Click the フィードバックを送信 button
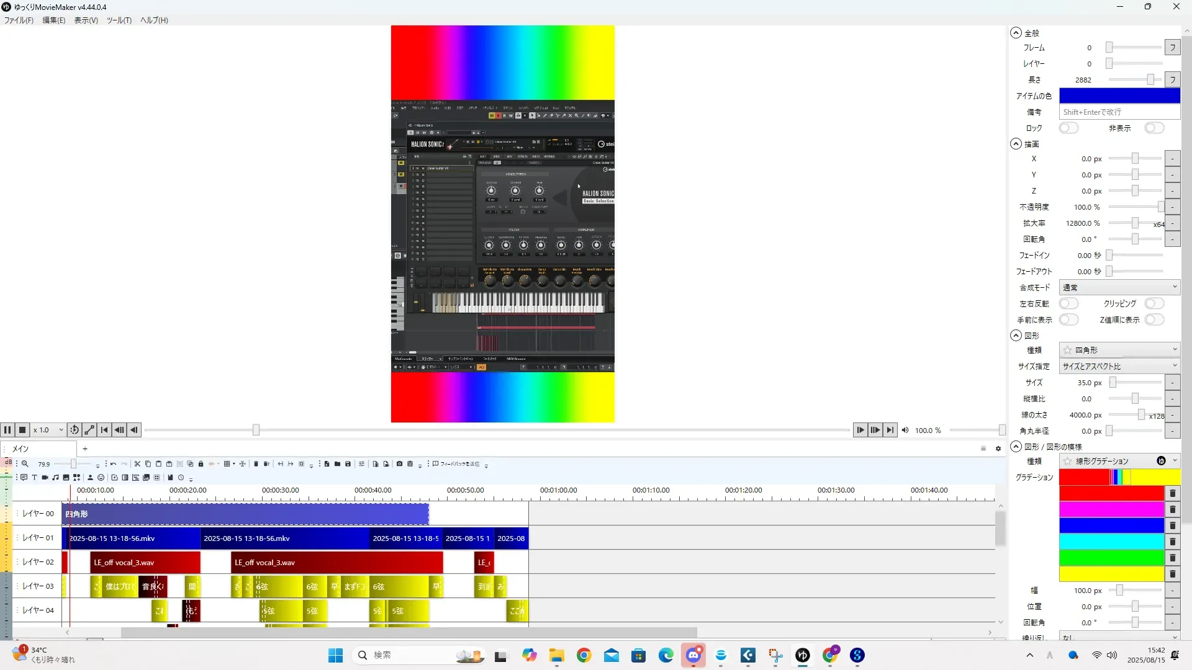1192x670 pixels. [456, 464]
